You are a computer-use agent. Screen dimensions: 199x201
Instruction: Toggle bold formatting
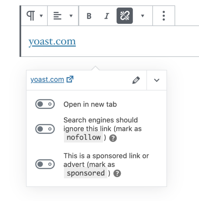(89, 16)
